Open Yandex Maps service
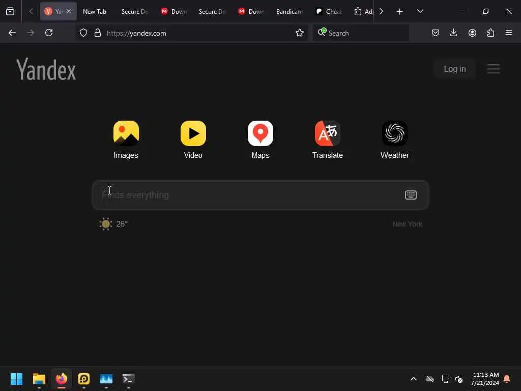The image size is (521, 391). 260,139
